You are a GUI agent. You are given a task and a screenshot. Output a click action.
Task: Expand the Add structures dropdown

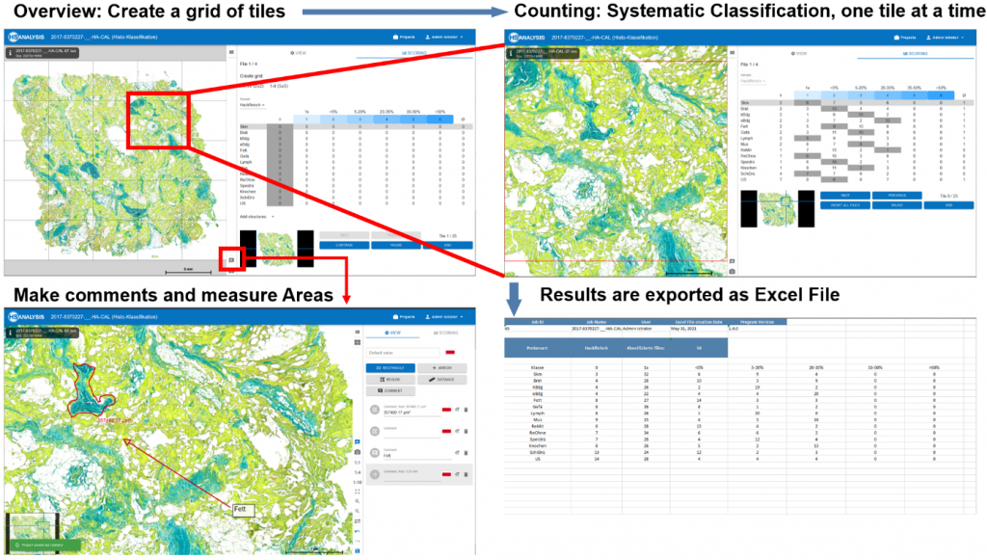point(258,217)
